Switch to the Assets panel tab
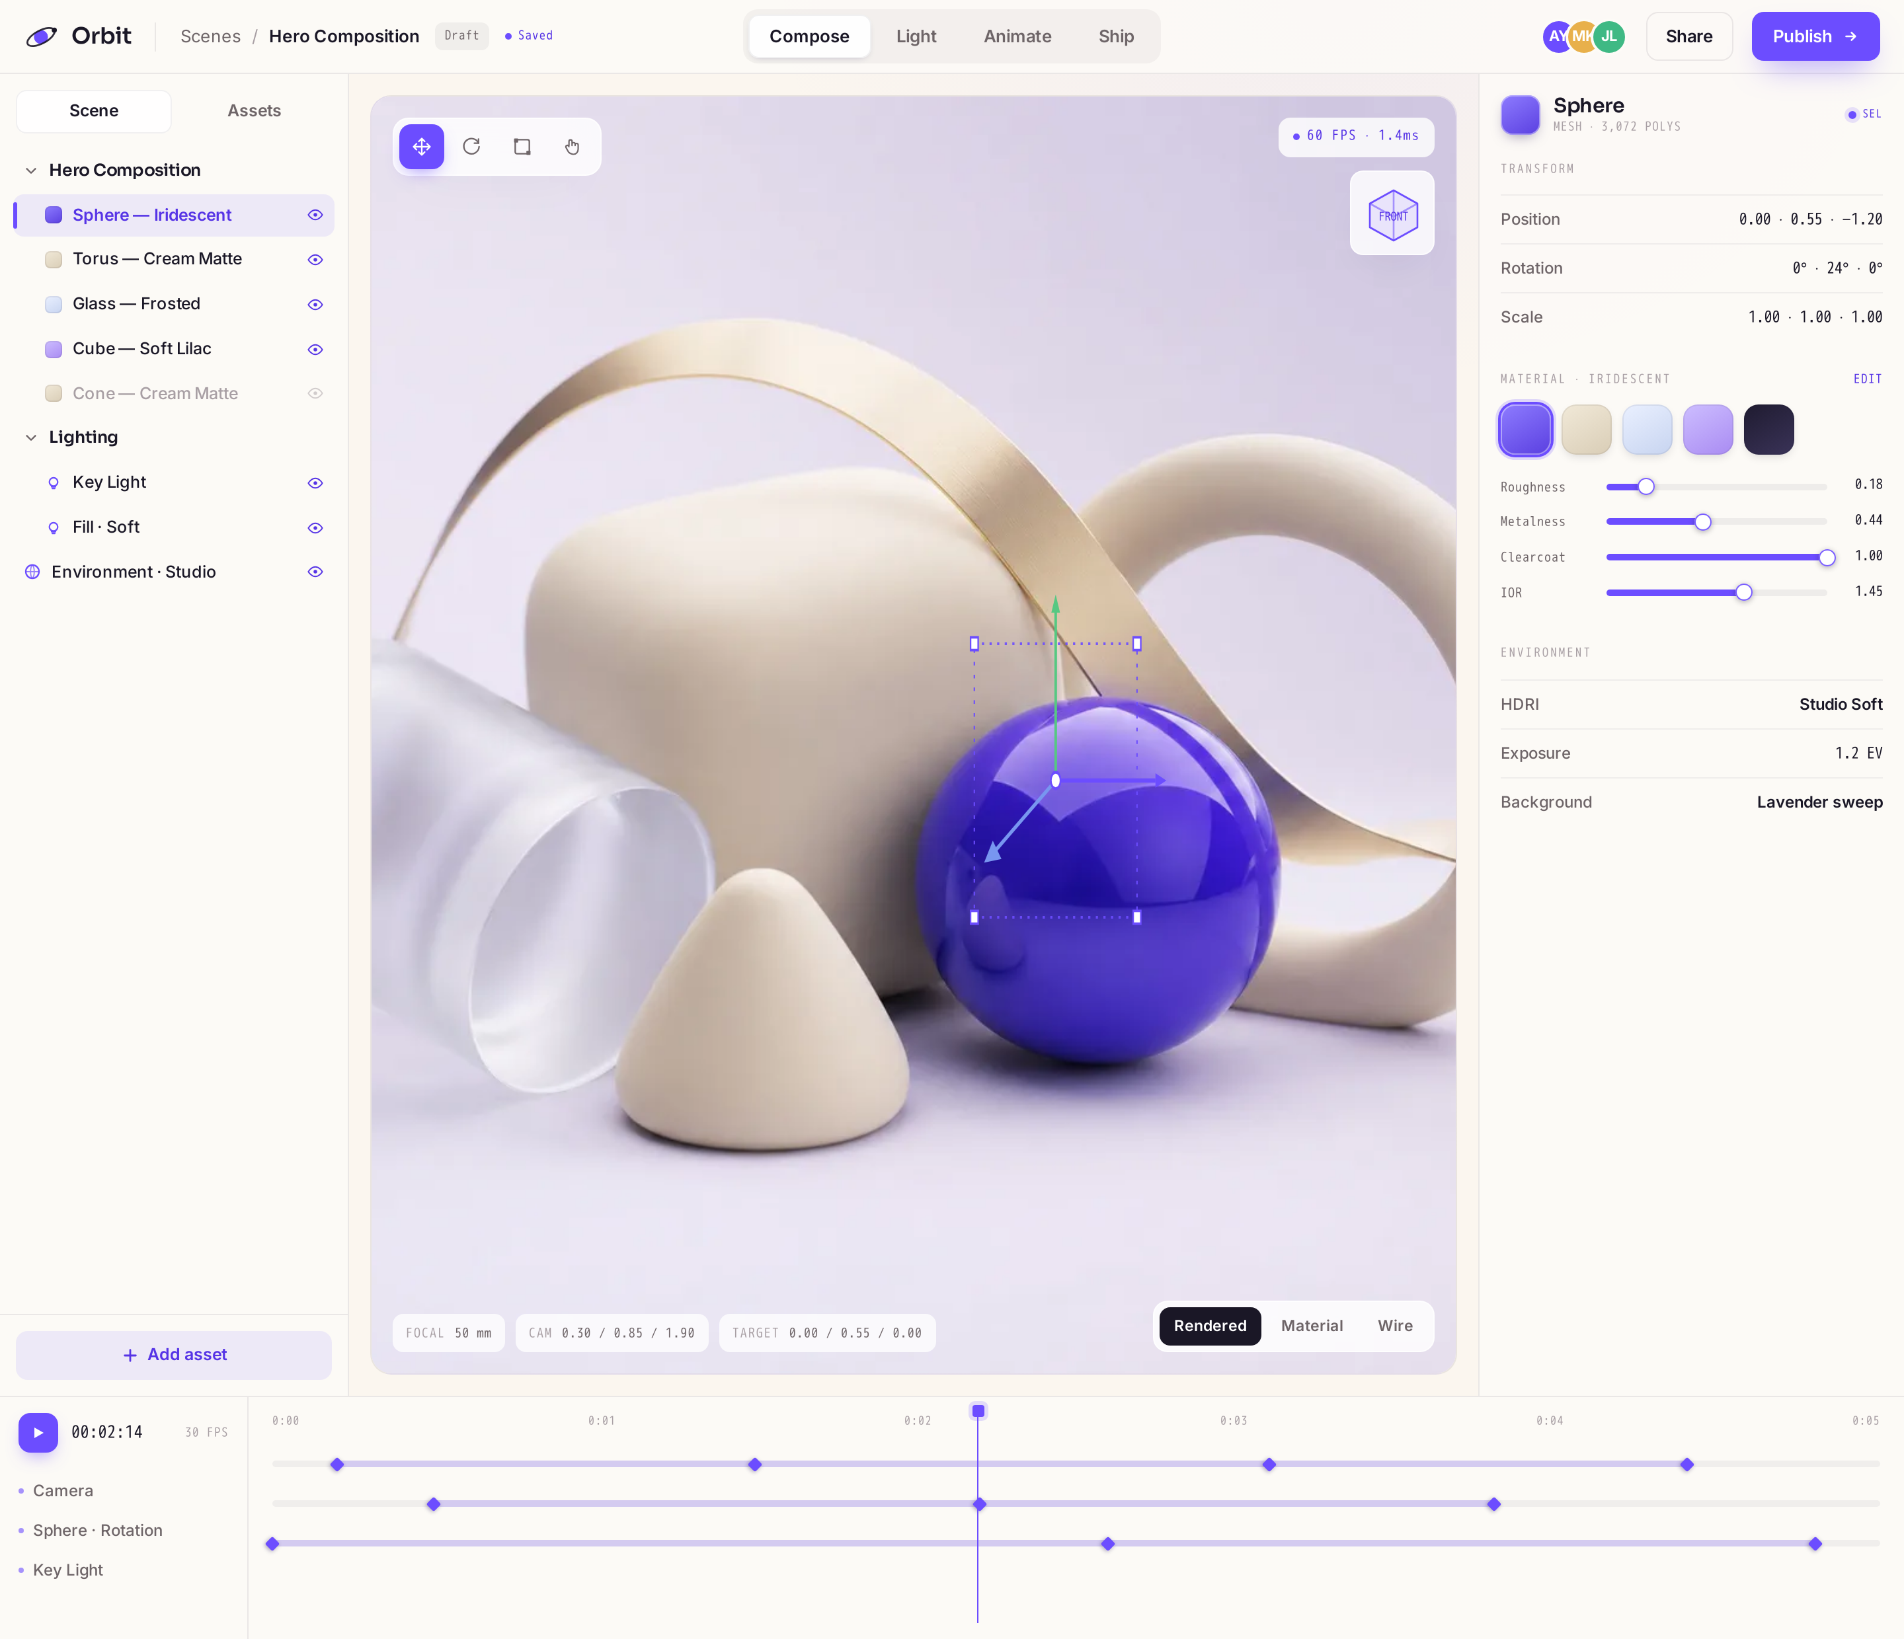 [x=255, y=111]
